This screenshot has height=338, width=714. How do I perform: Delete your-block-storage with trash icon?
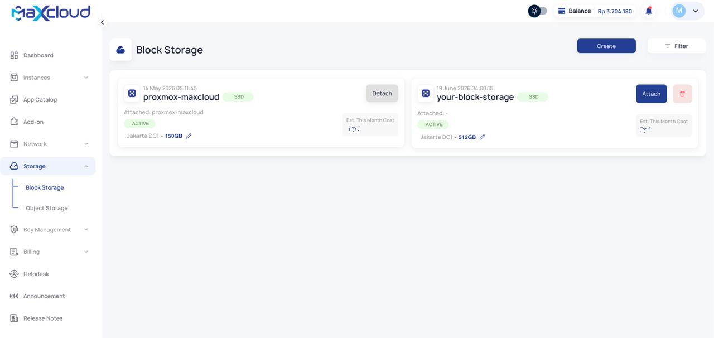tap(682, 94)
